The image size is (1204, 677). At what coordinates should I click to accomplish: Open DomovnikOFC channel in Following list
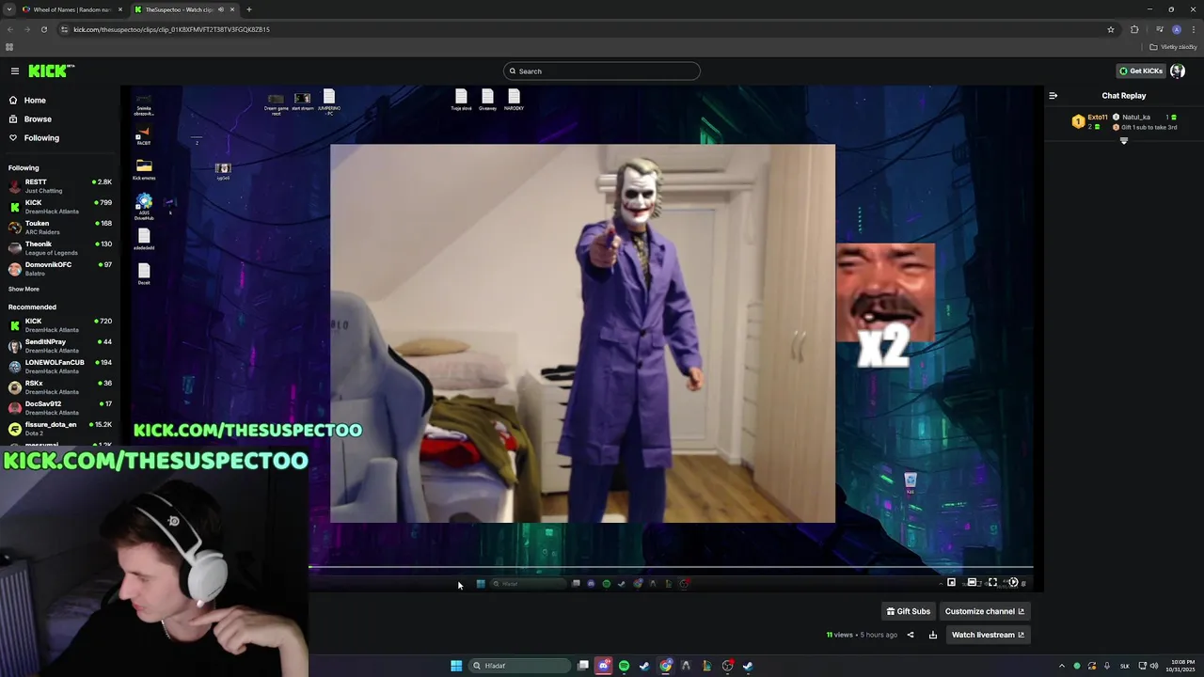[x=60, y=268]
